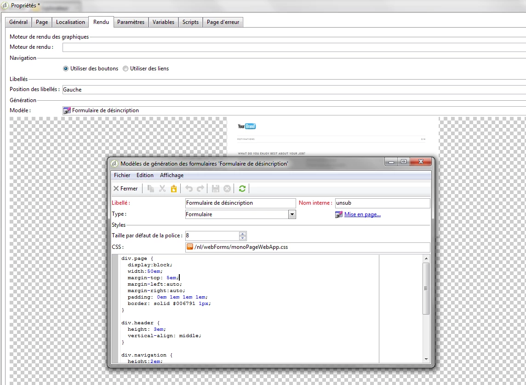Click the Copy icon in dialog toolbar

[151, 189]
